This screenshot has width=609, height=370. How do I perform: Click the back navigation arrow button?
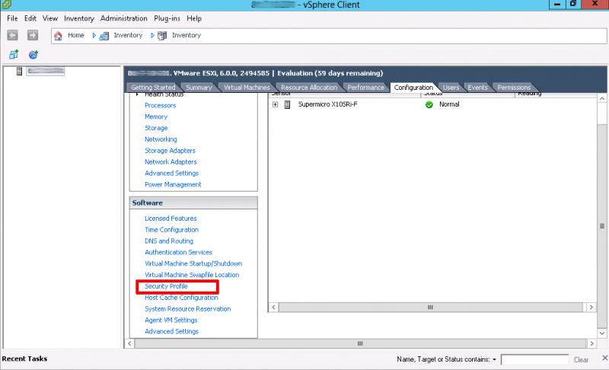point(12,35)
